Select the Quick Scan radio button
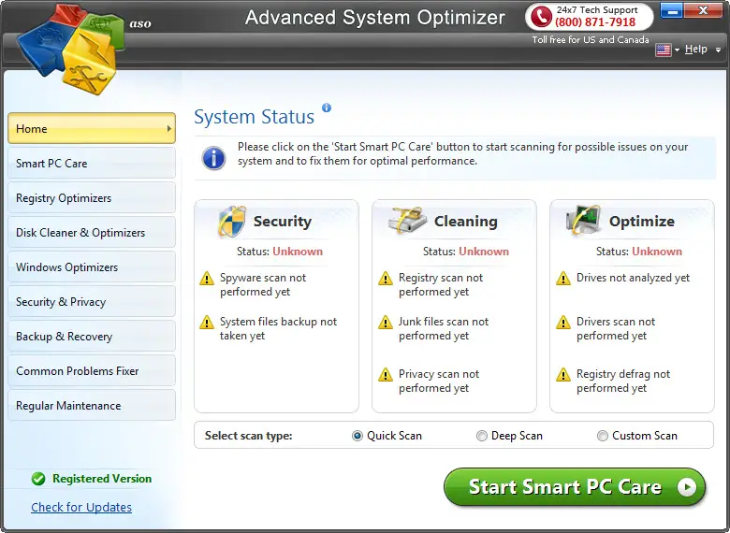The width and height of the screenshot is (730, 533). click(358, 436)
